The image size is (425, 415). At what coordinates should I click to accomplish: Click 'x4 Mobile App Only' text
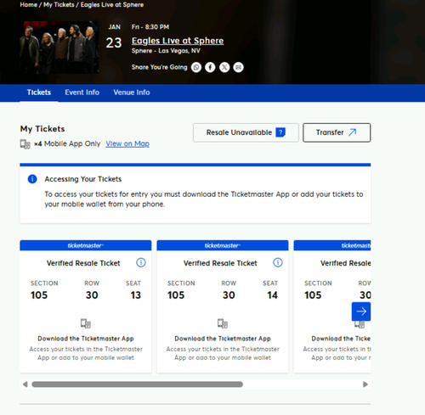[x=67, y=143]
